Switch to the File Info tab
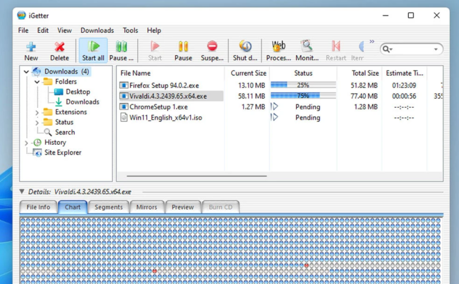The width and height of the screenshot is (459, 284). coord(38,207)
